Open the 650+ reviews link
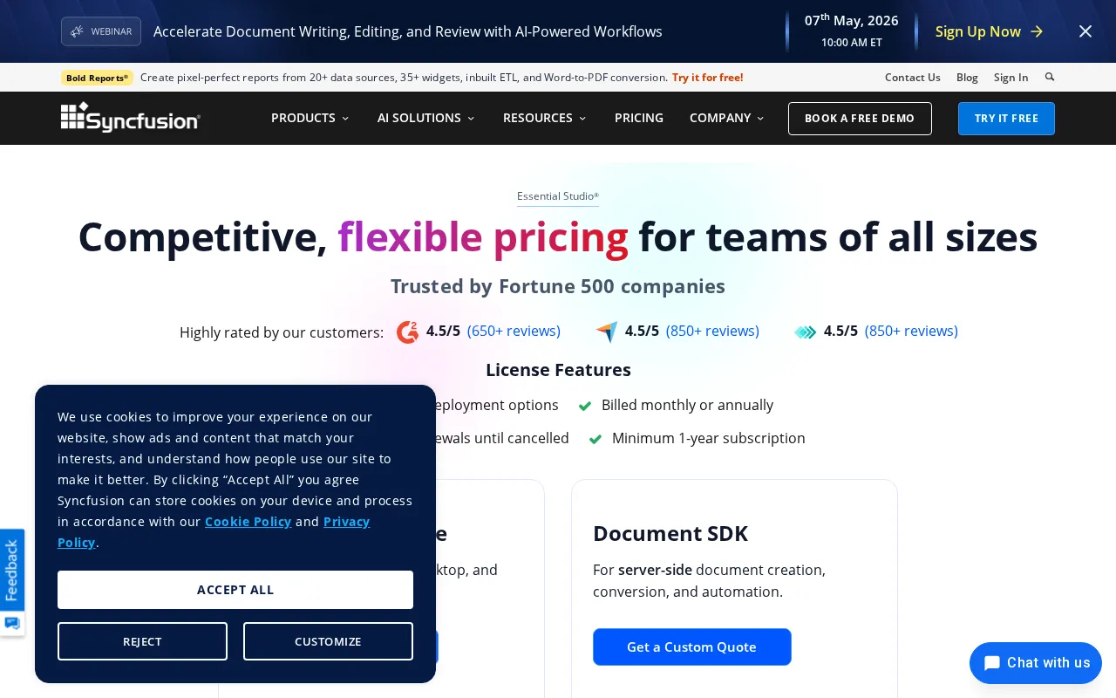This screenshot has width=1116, height=698. point(514,331)
